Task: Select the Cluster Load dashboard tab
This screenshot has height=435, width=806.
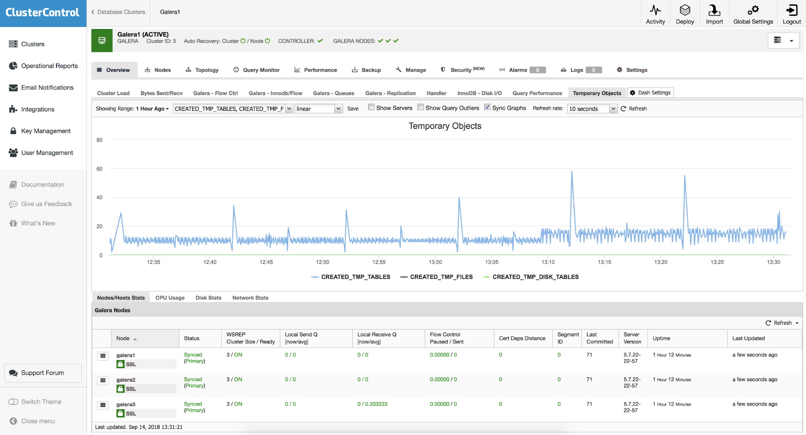Action: [113, 93]
